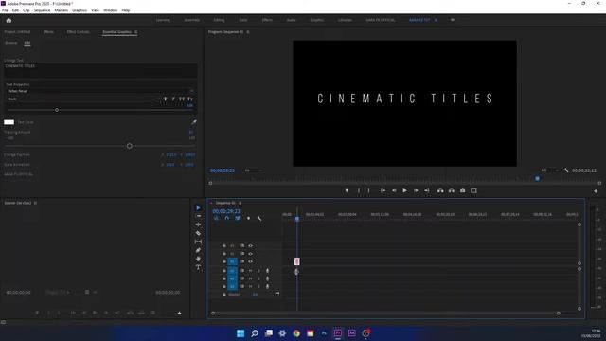Select the Ripple Edit tool
Screen dimensions: 606x341
[x=198, y=224]
